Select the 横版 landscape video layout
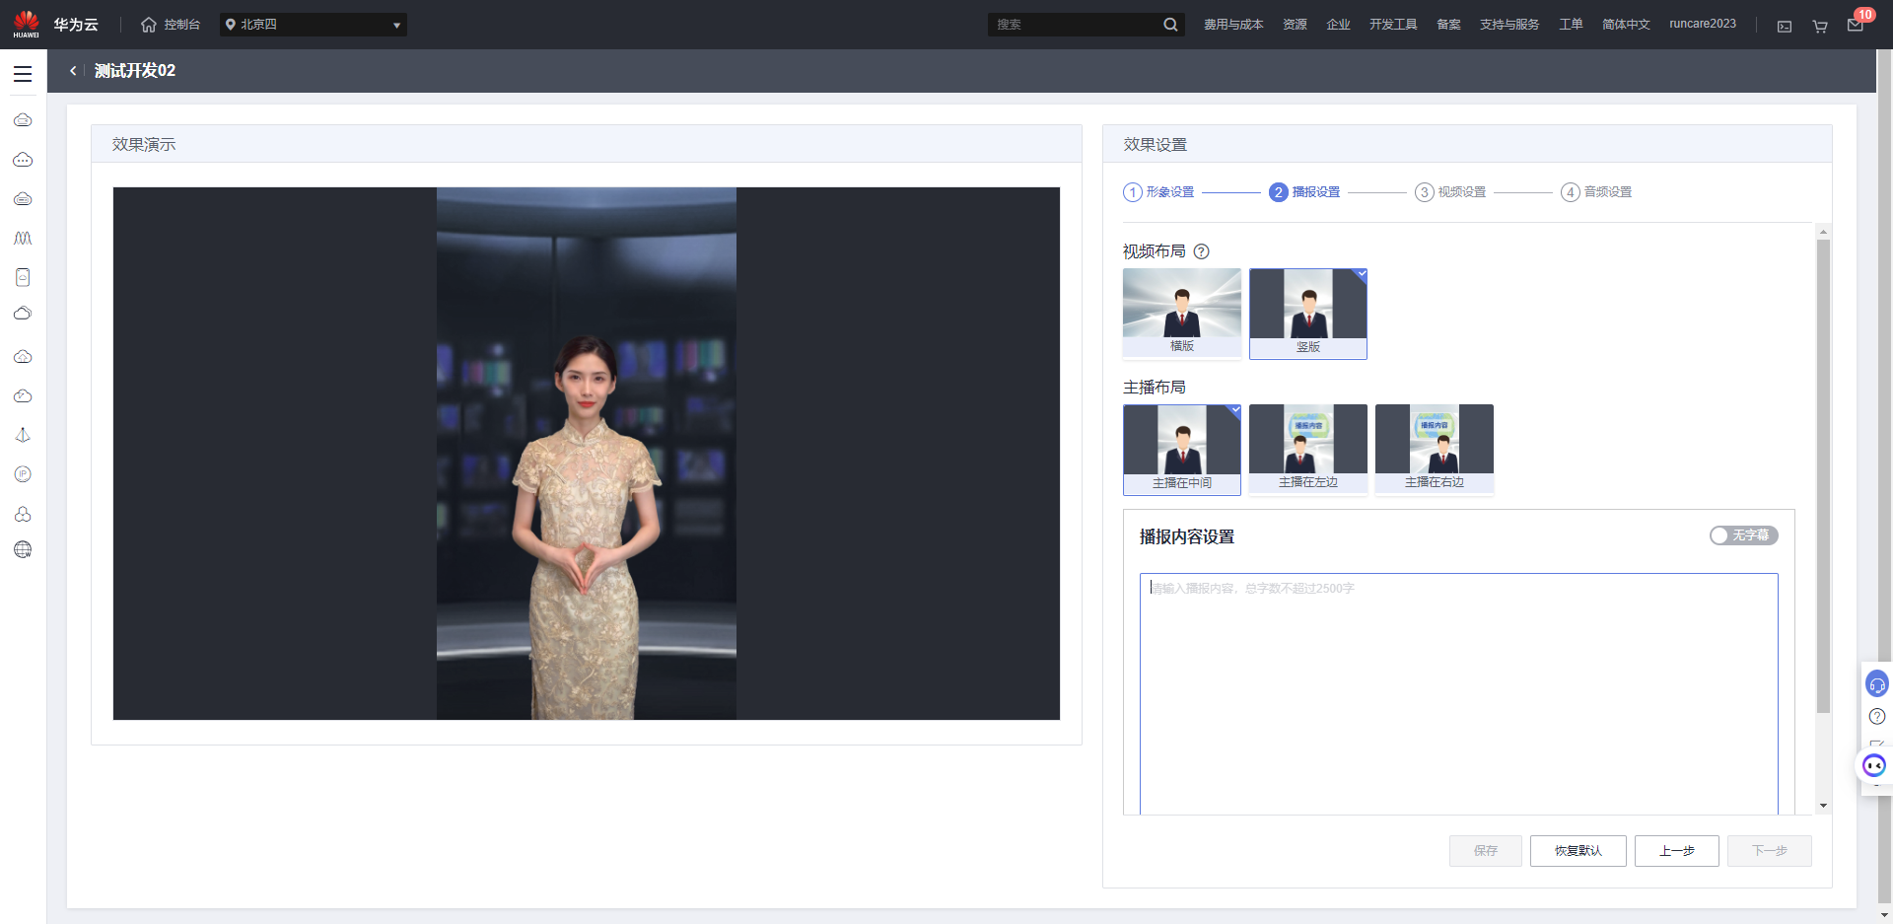1893x924 pixels. click(1182, 313)
